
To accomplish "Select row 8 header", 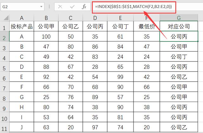I will coord(4,97).
